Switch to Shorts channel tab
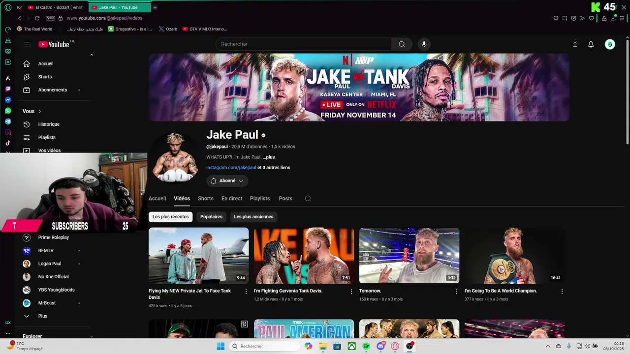 [x=206, y=199]
